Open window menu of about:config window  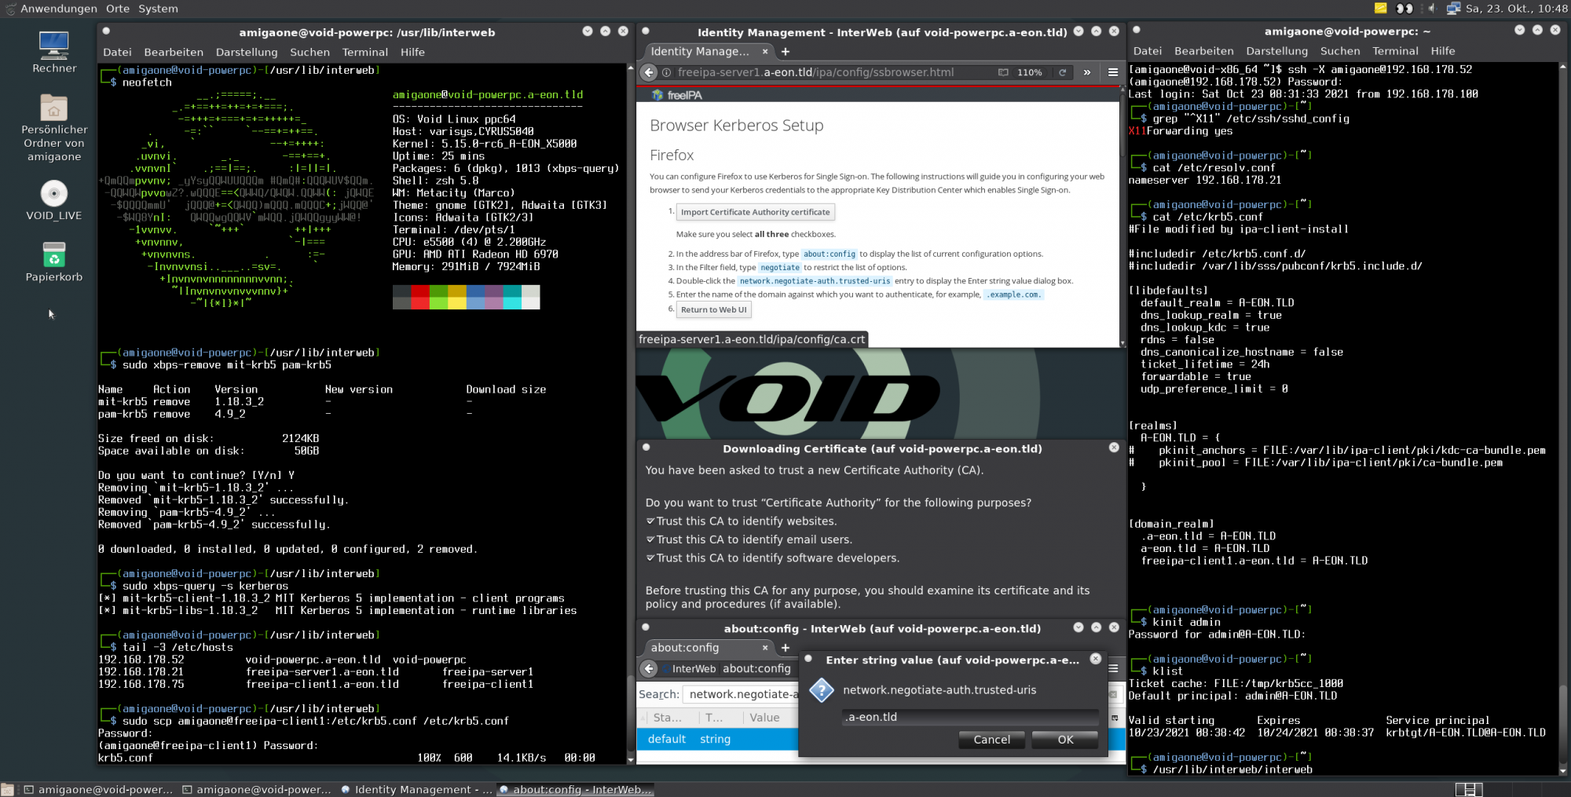(x=646, y=627)
